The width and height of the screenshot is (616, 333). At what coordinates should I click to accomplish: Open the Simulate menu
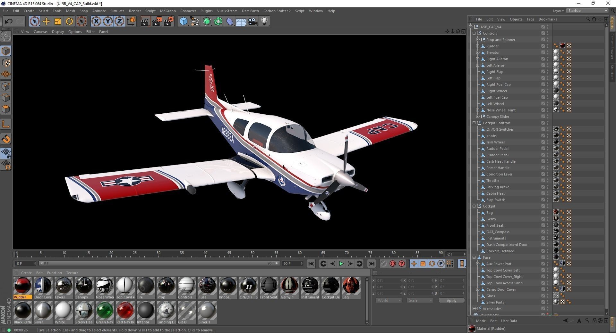[117, 11]
